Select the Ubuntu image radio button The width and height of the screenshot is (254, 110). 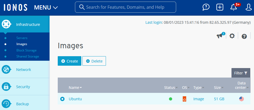coord(62,99)
